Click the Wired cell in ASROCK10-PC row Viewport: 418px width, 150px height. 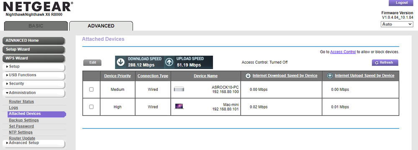(153, 90)
